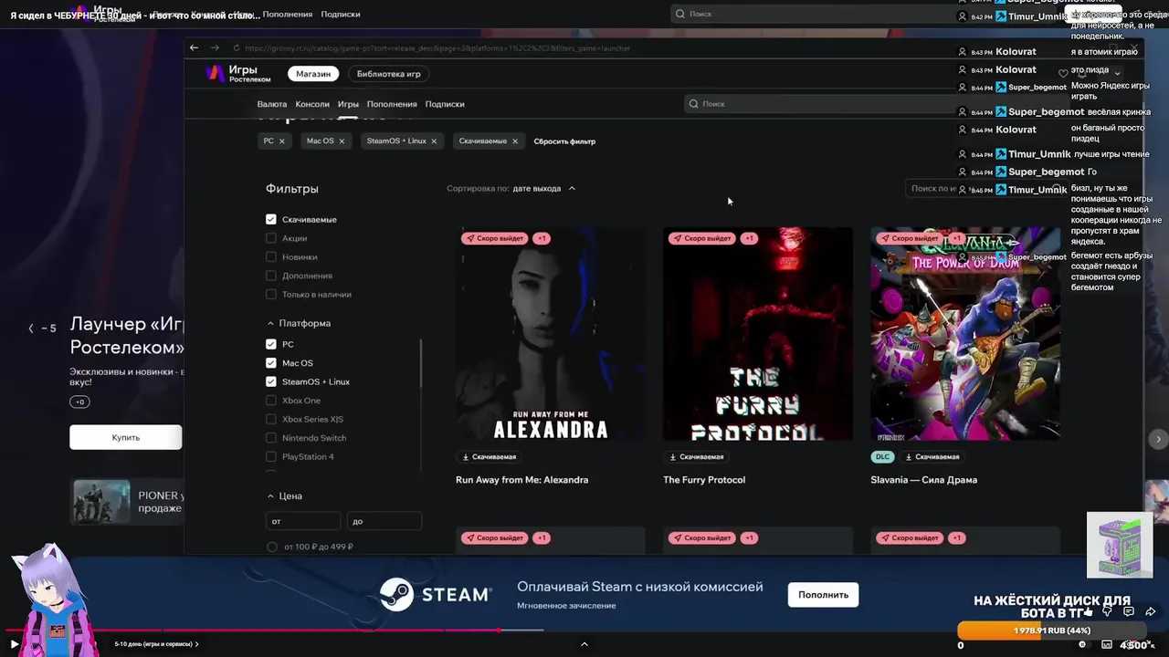The height and width of the screenshot is (657, 1169).
Task: Open Slavania — Сила Драма title
Action: coord(923,480)
